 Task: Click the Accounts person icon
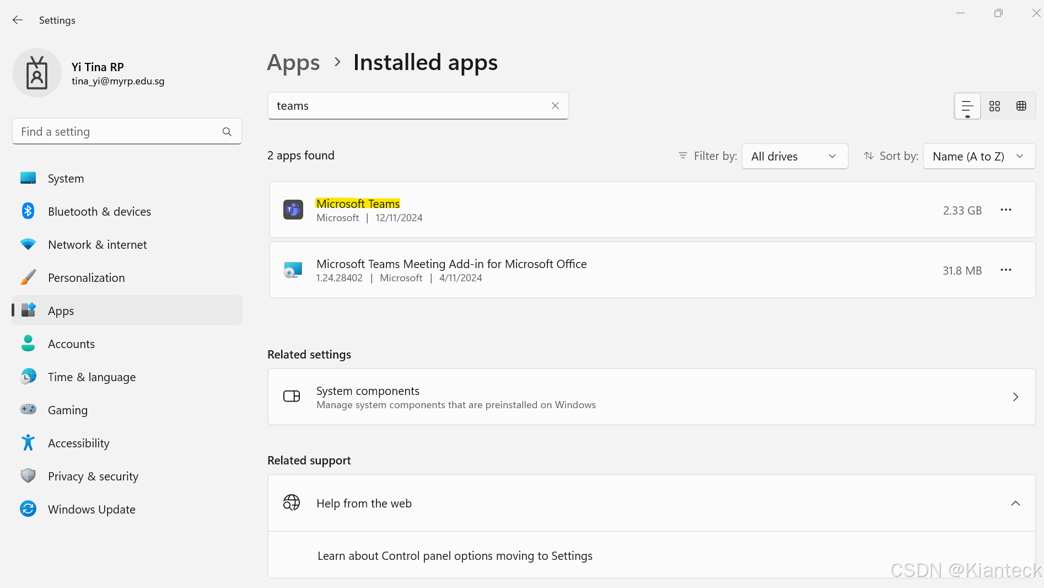28,343
